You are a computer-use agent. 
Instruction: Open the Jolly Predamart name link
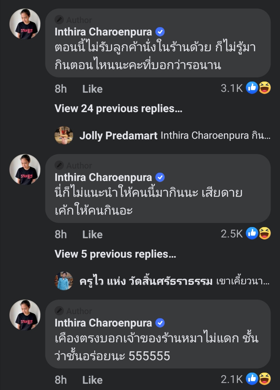(118, 135)
